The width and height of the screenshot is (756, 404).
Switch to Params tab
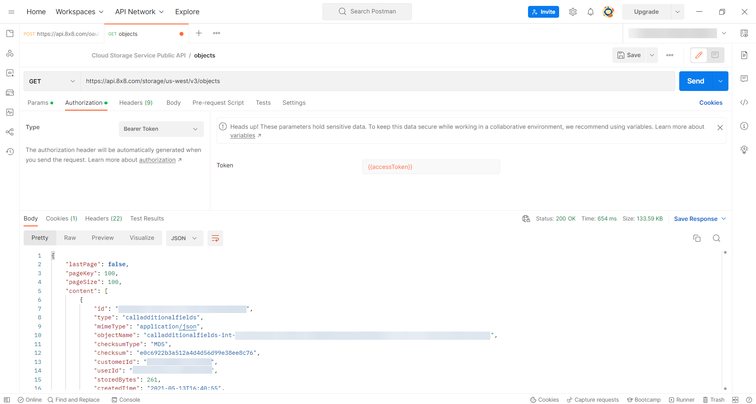pos(40,103)
